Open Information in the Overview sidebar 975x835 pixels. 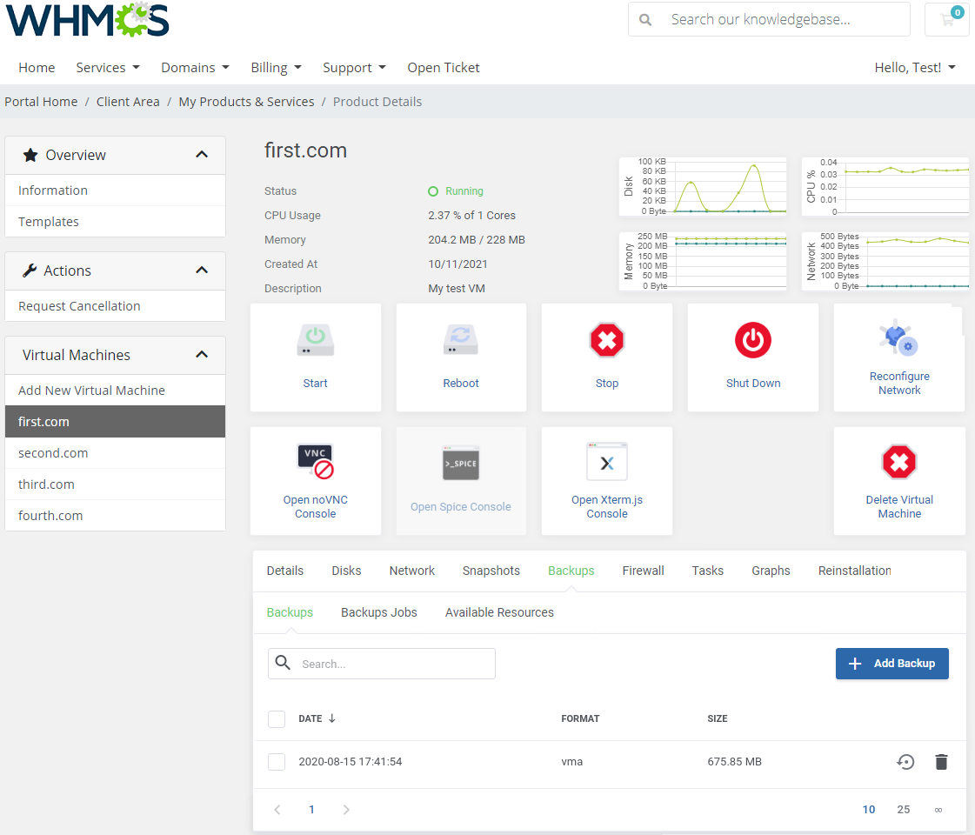tap(115, 190)
